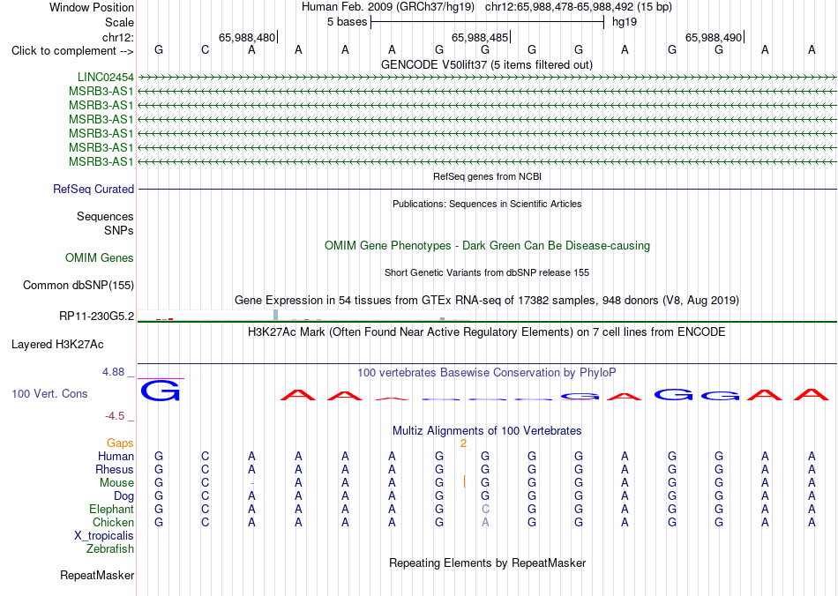Click the SNPs track label
The height and width of the screenshot is (596, 838).
[x=119, y=230]
